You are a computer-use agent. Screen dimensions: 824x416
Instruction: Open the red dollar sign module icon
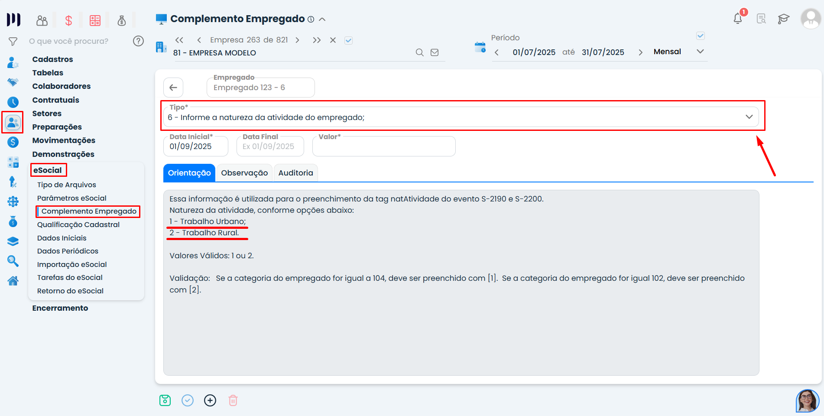pos(68,20)
